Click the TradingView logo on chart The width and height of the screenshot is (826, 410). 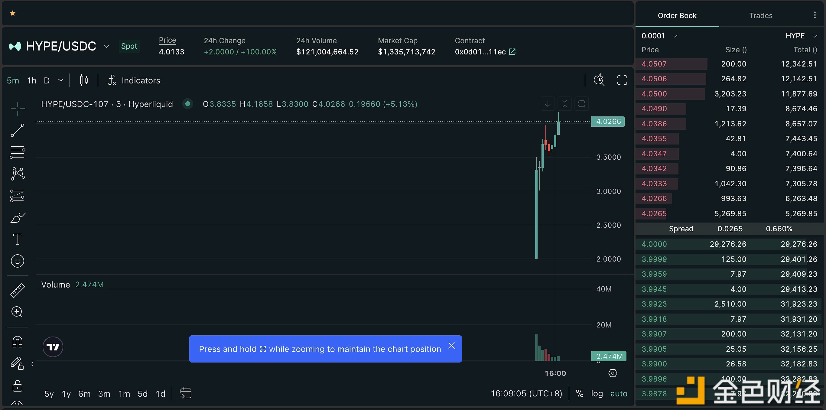53,347
